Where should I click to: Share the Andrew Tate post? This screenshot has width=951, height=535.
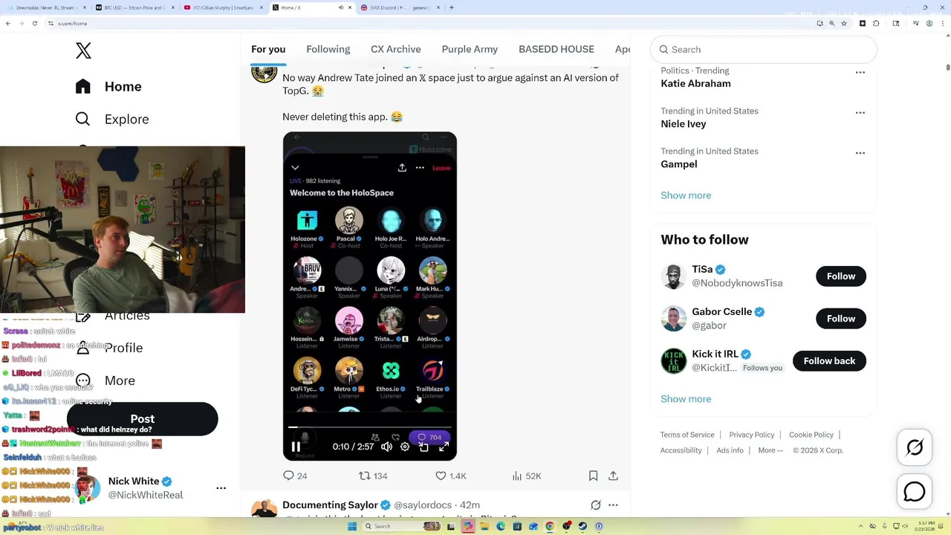pos(613,476)
